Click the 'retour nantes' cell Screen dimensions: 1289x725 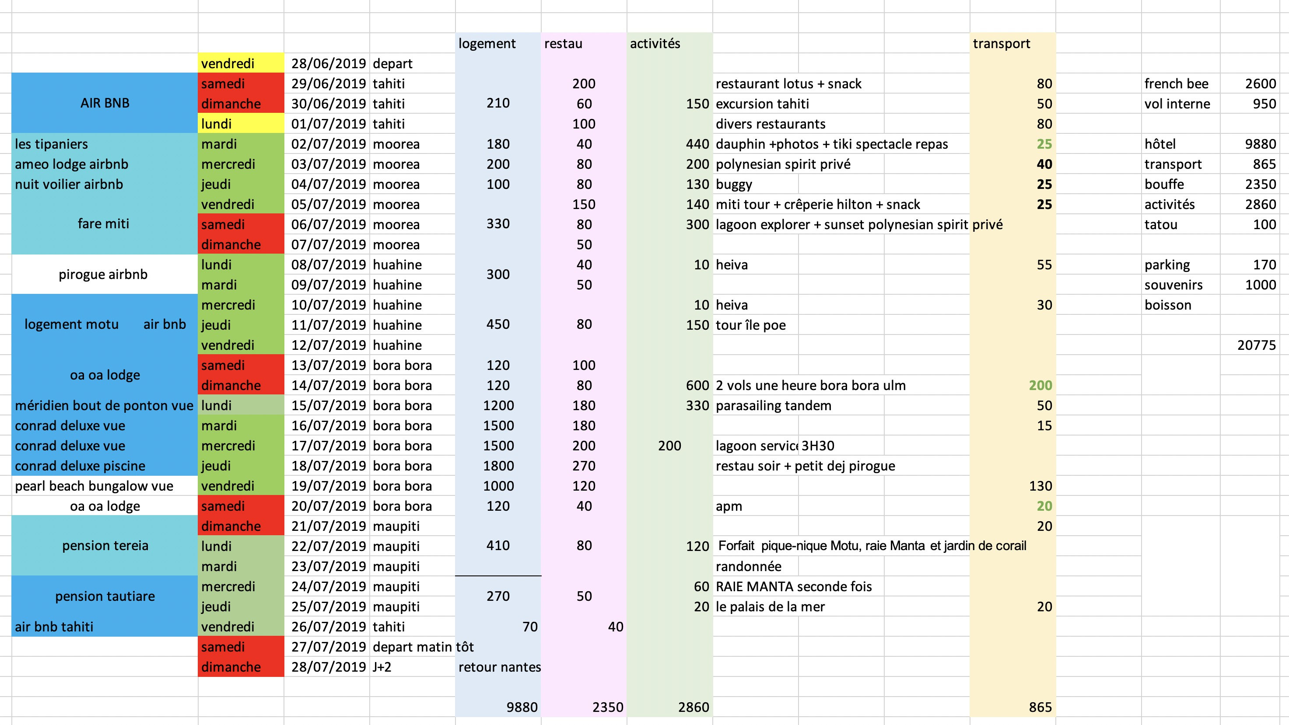(x=499, y=667)
